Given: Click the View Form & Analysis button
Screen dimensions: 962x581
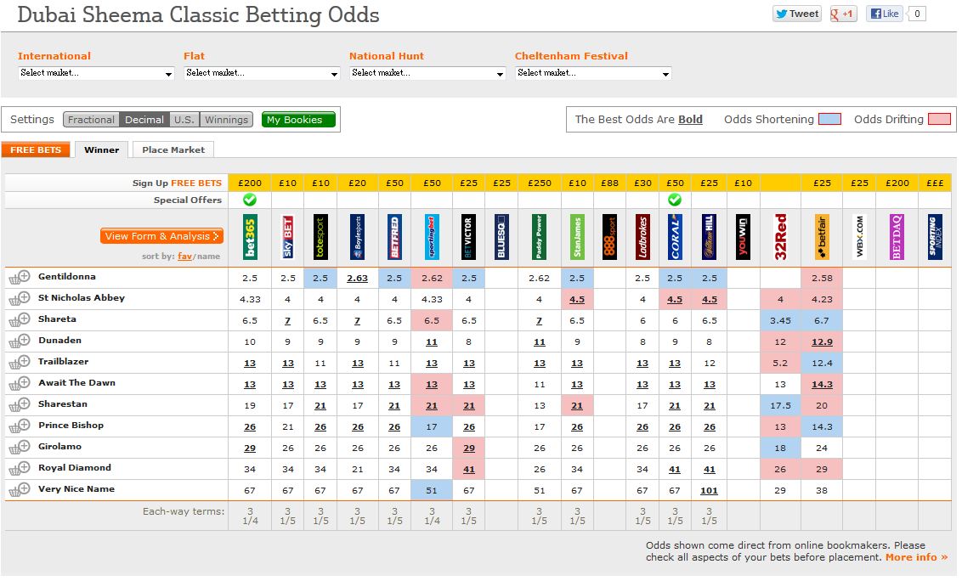Looking at the screenshot, I should (x=161, y=236).
